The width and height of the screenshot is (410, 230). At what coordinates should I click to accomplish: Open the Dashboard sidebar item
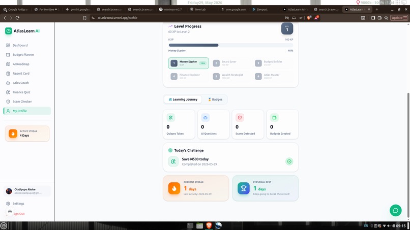[x=27, y=45]
